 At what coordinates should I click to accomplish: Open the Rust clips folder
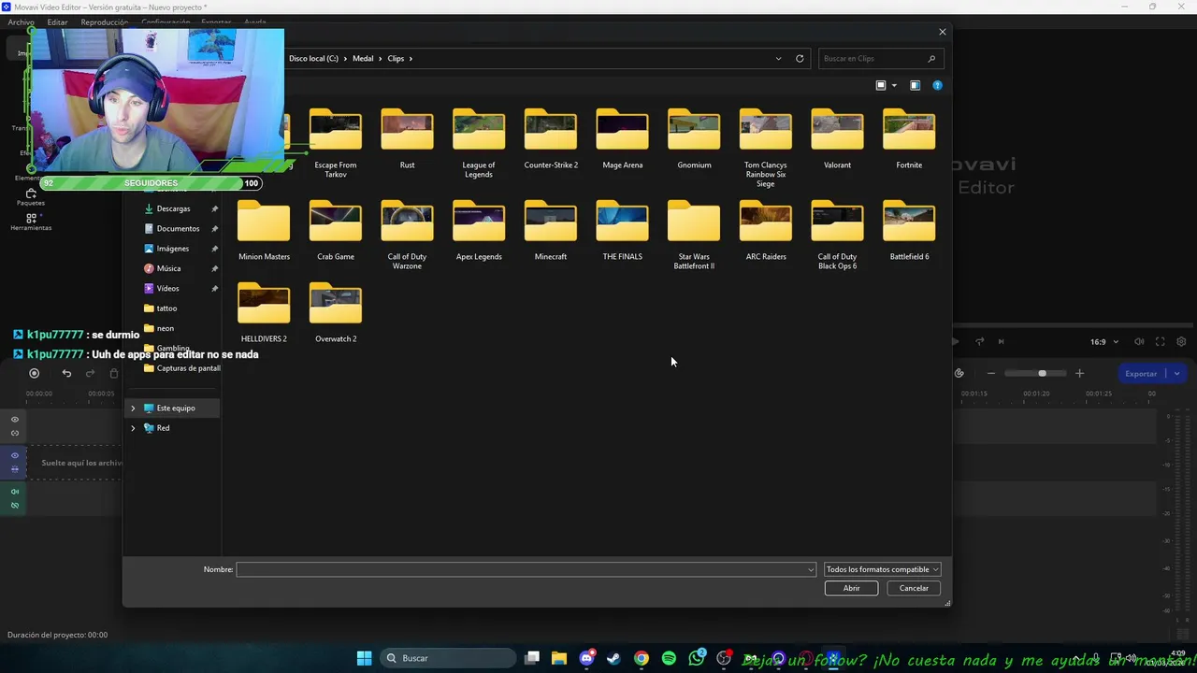pyautogui.click(x=407, y=139)
